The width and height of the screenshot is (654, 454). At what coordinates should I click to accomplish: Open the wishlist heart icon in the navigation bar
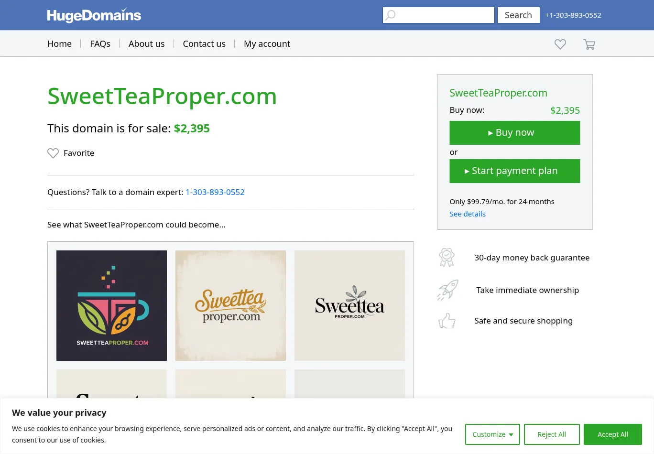click(560, 44)
